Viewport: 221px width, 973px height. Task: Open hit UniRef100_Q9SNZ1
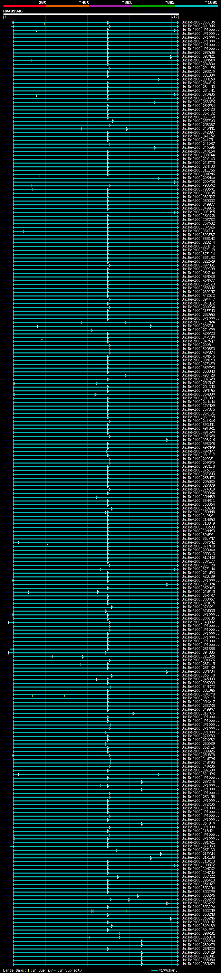[198, 56]
